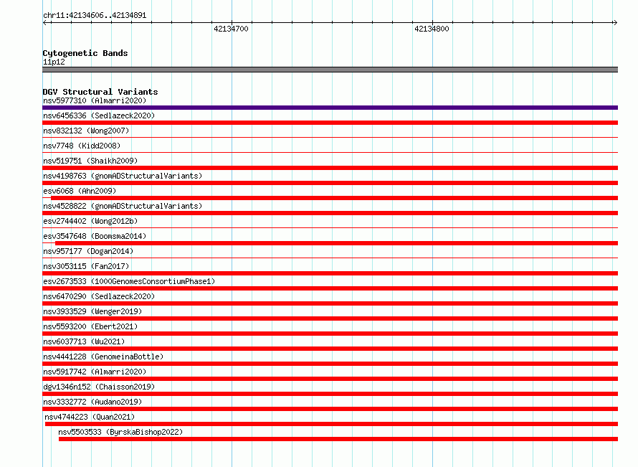Click the red bar under nsv5503533

pos(338,439)
